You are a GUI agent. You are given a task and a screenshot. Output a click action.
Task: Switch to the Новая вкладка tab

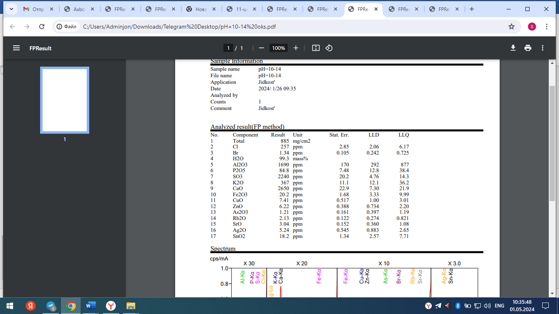(201, 9)
